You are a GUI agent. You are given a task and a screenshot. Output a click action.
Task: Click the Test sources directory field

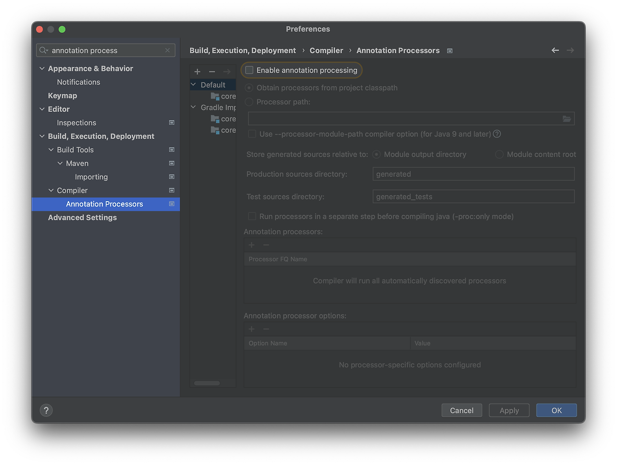[473, 197]
